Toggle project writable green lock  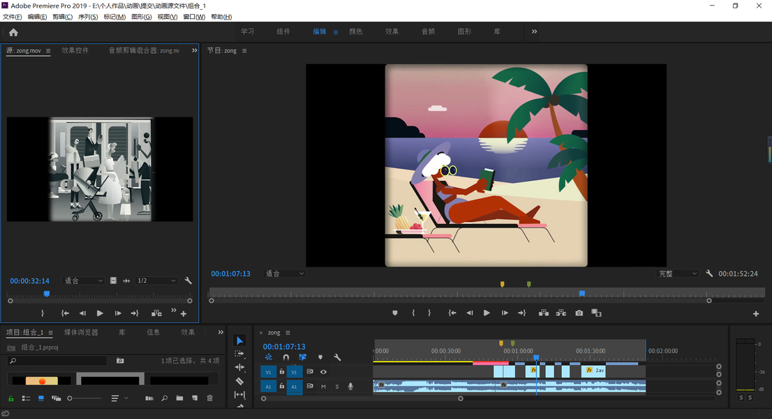[11, 398]
